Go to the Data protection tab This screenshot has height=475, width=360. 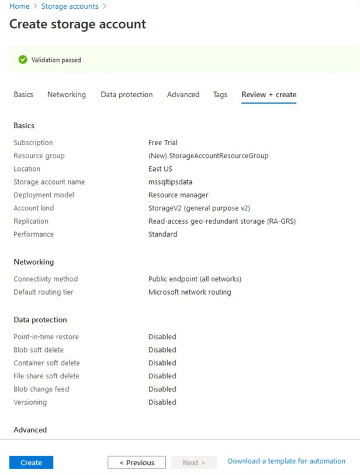click(126, 94)
